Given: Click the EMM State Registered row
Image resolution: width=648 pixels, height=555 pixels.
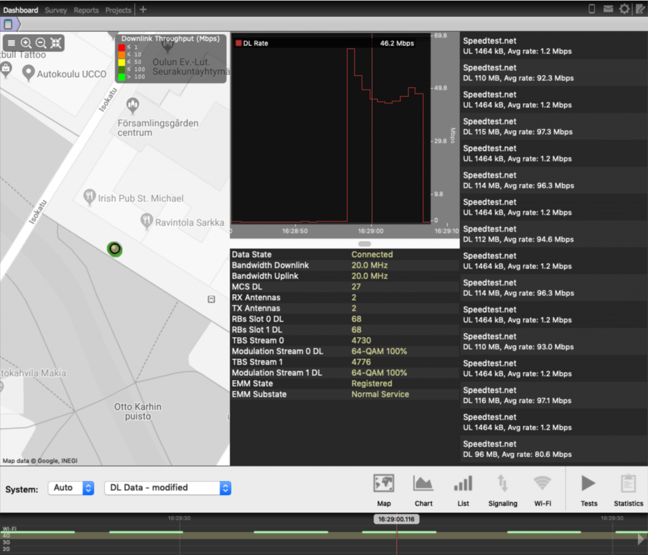Looking at the screenshot, I should [x=345, y=384].
